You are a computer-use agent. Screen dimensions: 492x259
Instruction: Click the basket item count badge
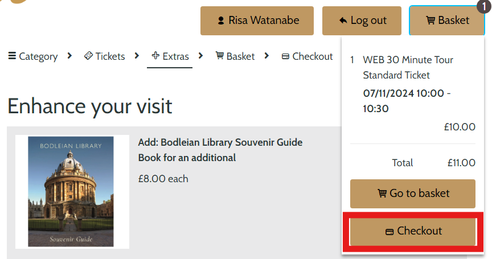point(484,6)
